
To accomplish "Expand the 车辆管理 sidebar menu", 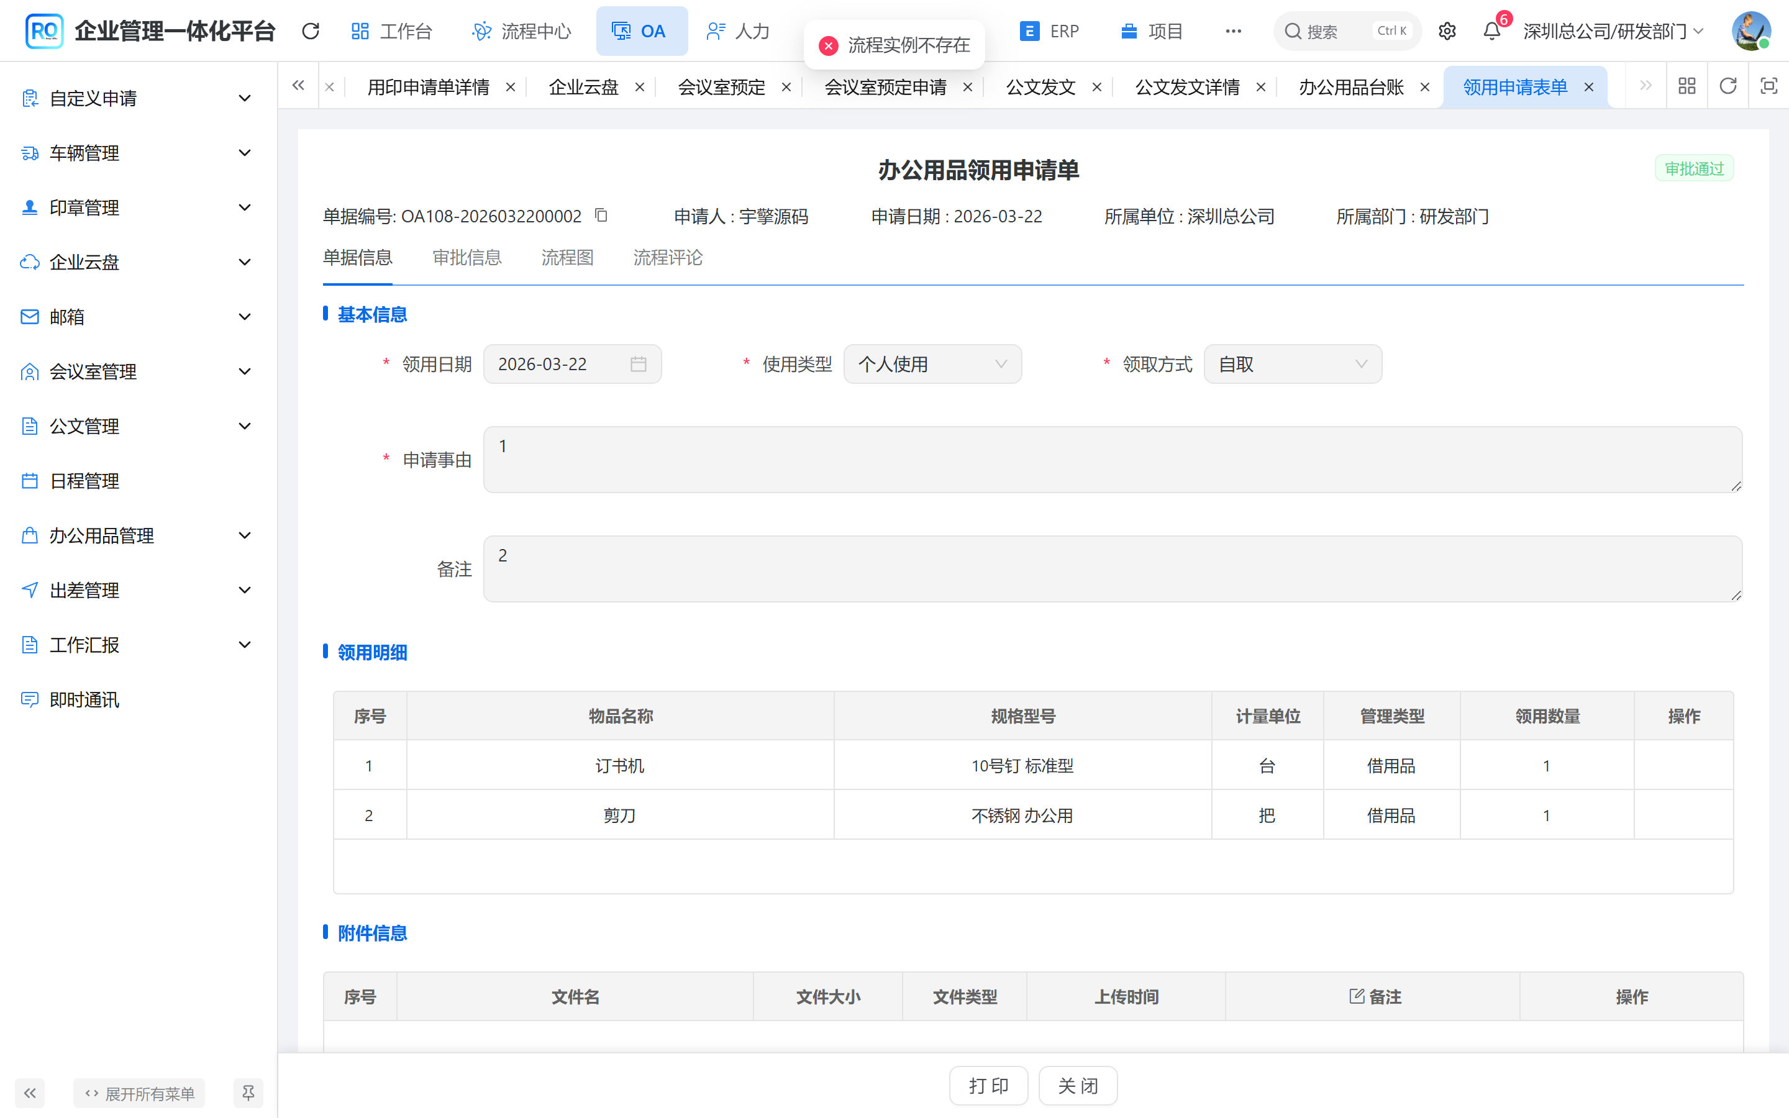I will (139, 153).
